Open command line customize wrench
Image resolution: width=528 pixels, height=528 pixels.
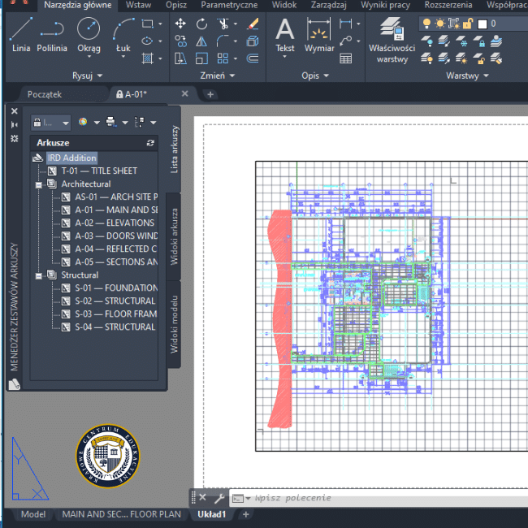tap(219, 498)
